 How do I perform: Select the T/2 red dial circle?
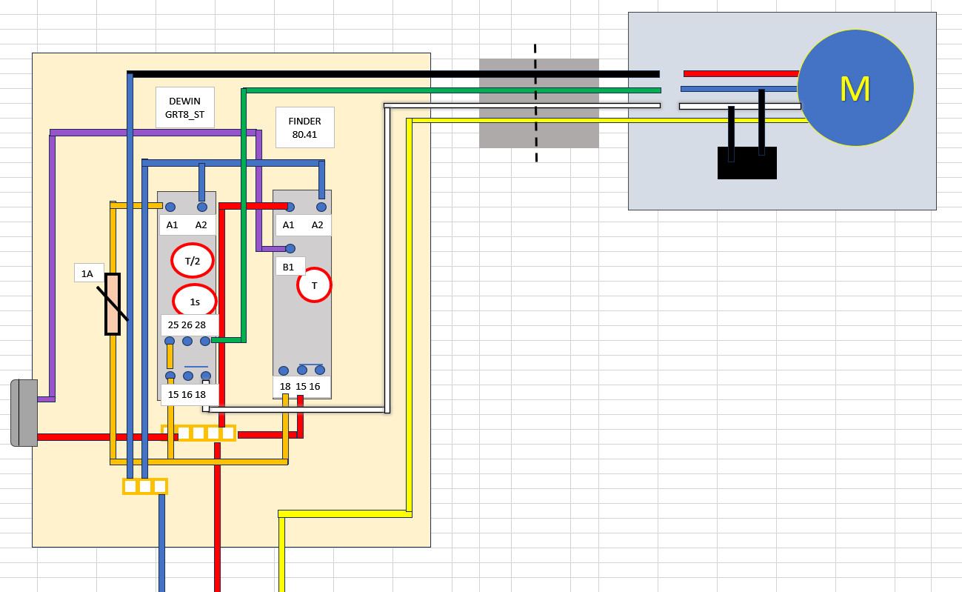pyautogui.click(x=193, y=261)
